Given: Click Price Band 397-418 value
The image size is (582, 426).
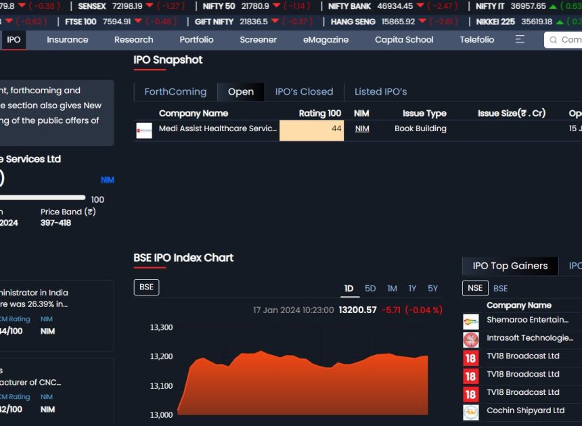Looking at the screenshot, I should [x=55, y=223].
